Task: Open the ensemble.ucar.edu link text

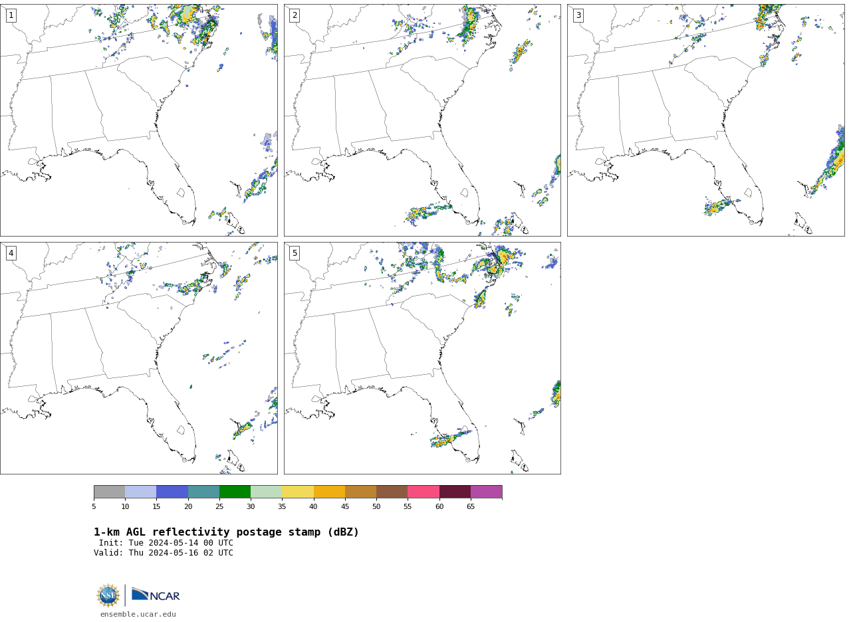Action: pos(138,615)
